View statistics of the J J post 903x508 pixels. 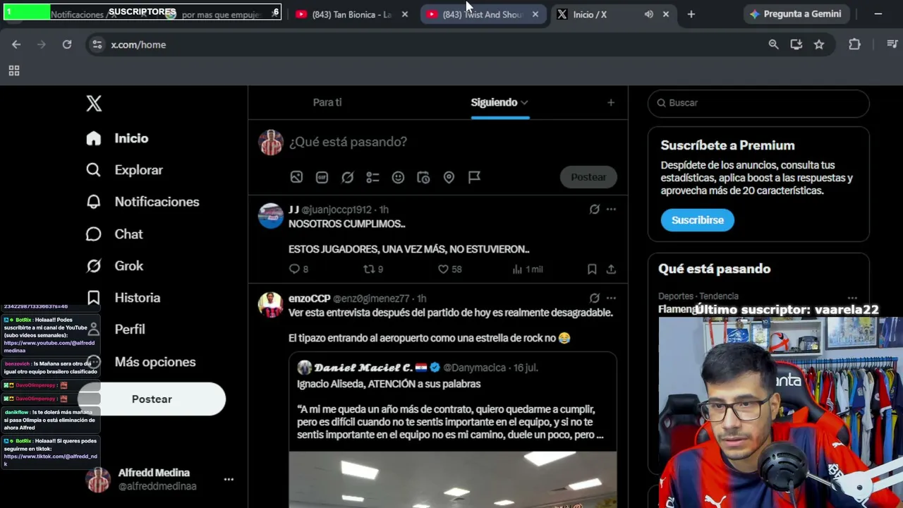coord(527,269)
